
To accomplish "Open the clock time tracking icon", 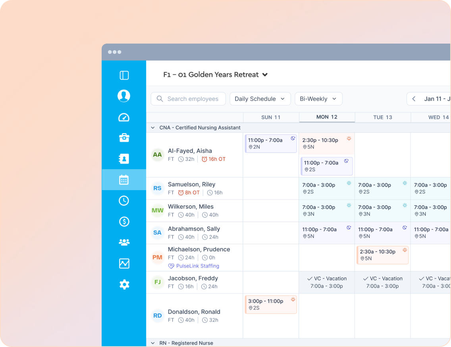I will pos(124,200).
